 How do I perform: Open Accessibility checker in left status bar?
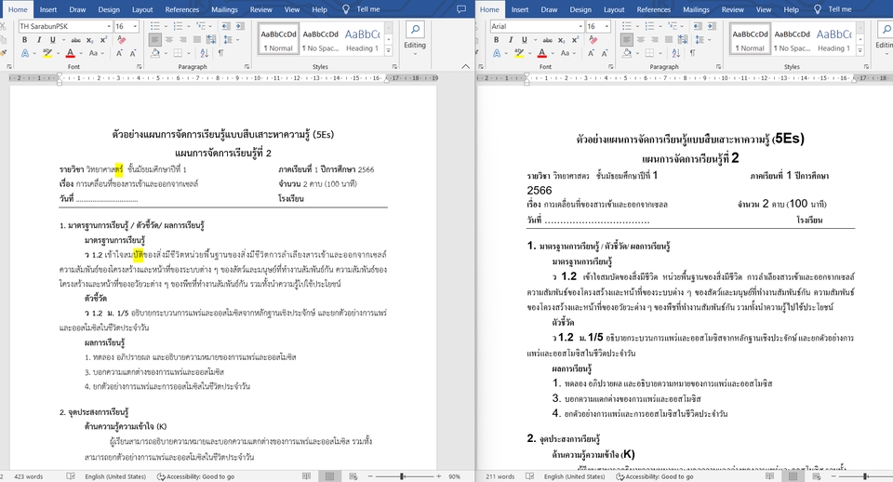click(195, 476)
